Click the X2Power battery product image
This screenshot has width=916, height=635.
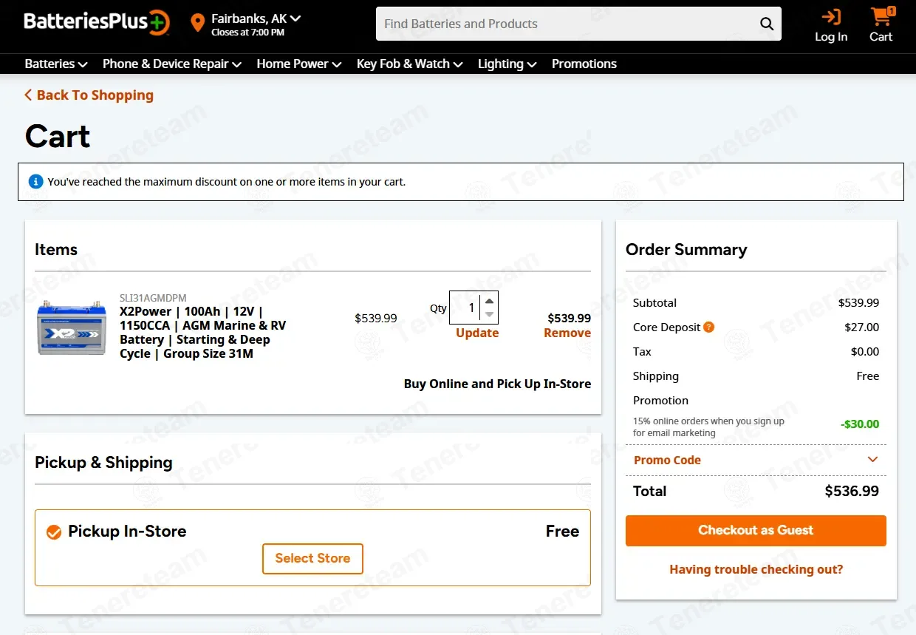(x=72, y=328)
